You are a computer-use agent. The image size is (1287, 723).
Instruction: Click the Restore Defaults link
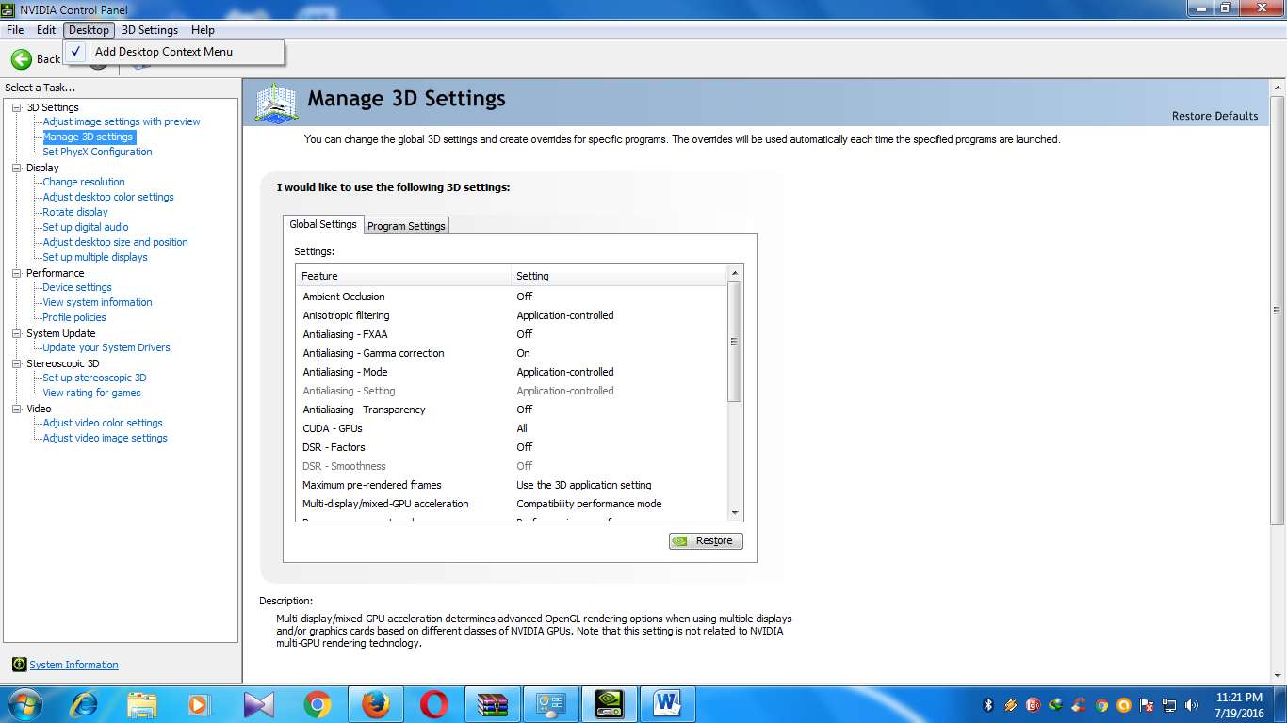pyautogui.click(x=1214, y=116)
